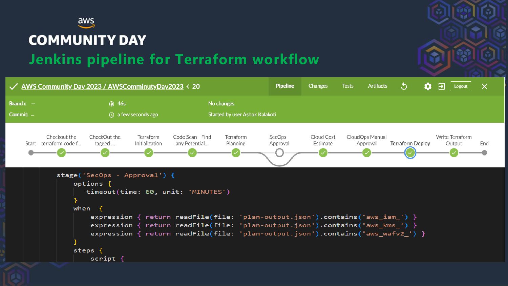Screen dimensions: 508x286
Task: Select Terraform Initialization stage node
Action: point(149,153)
